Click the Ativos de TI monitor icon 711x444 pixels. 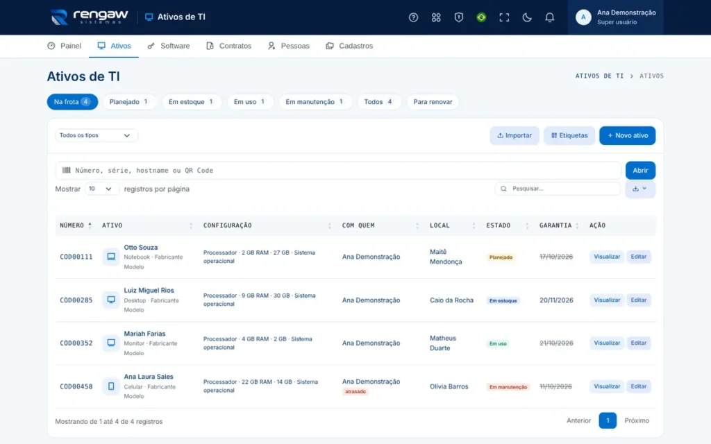click(149, 17)
